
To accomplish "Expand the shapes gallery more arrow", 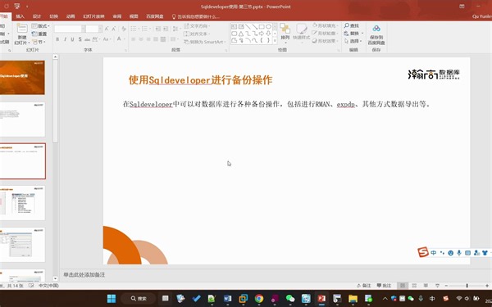I will [276, 40].
